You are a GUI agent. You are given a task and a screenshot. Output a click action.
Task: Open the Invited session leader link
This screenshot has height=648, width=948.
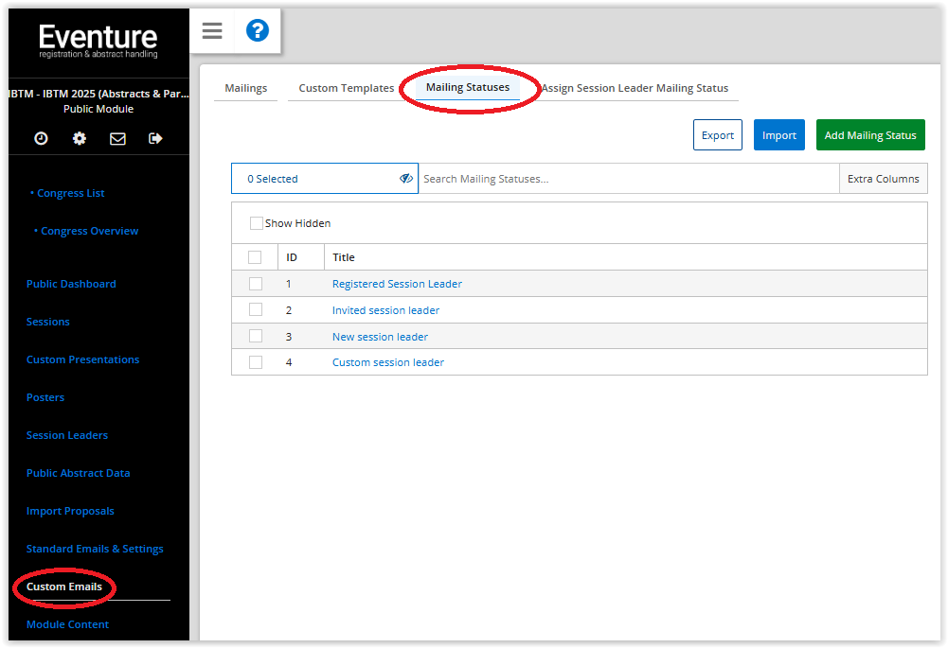[385, 310]
